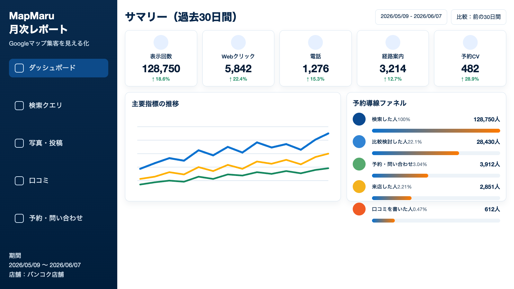The image size is (514, 289).
Task: Select 予約・問い合わせ in sidebar
Action: point(58,218)
